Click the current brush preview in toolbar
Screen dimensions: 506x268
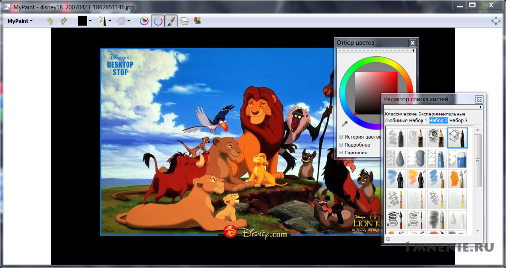point(102,21)
